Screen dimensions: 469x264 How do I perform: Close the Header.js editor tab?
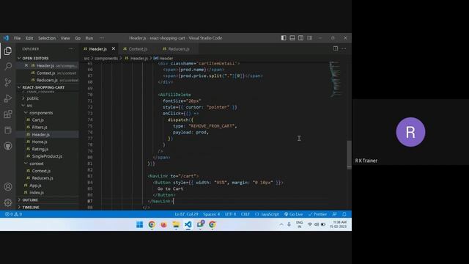114,48
